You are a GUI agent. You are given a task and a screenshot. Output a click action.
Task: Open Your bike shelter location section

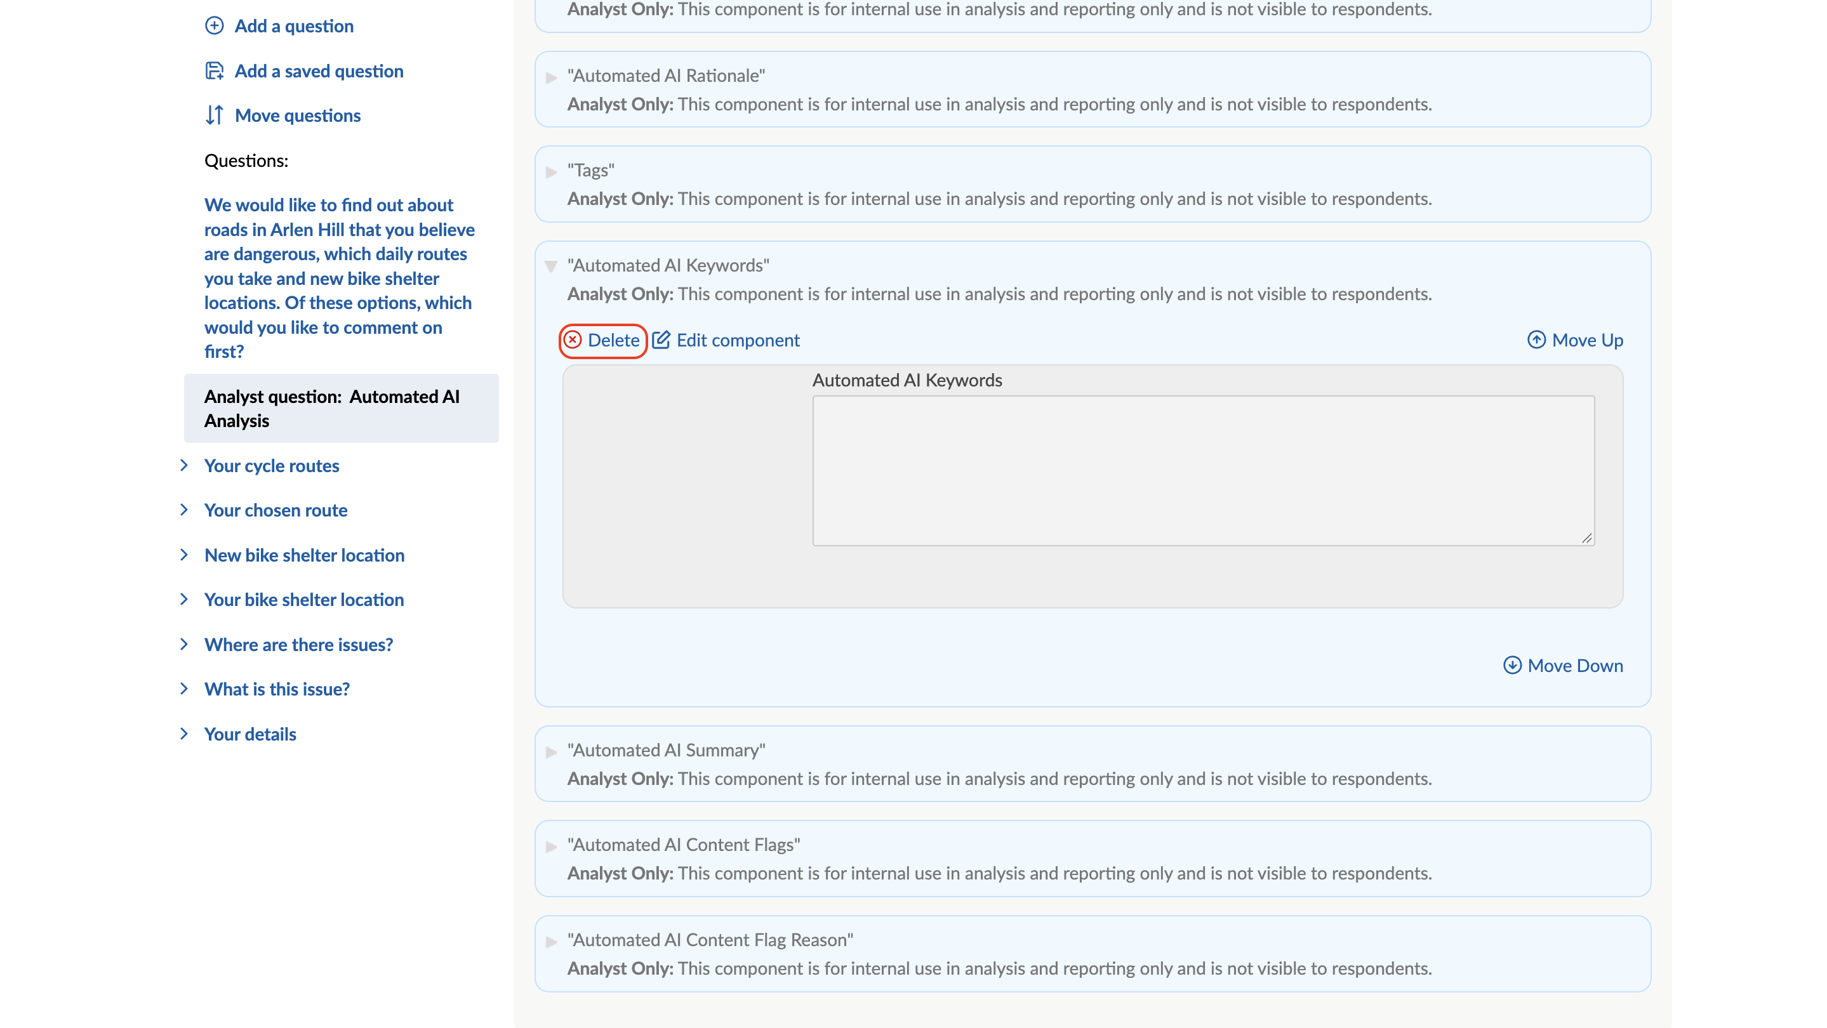tap(303, 599)
